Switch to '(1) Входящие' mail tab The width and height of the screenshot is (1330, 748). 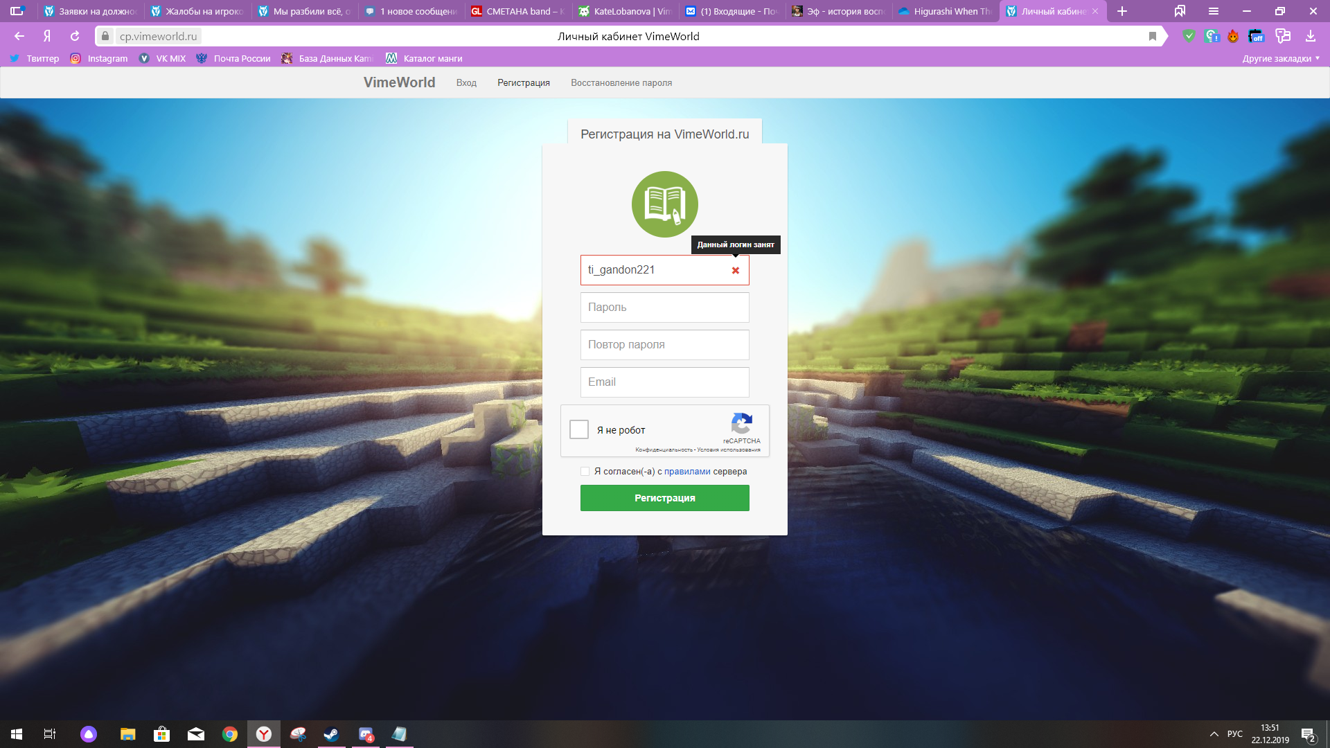coord(732,11)
